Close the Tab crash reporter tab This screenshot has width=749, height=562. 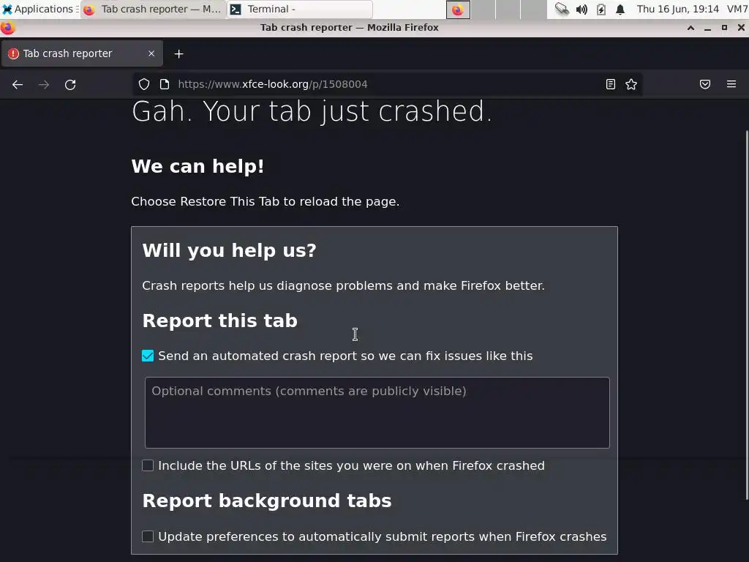151,53
